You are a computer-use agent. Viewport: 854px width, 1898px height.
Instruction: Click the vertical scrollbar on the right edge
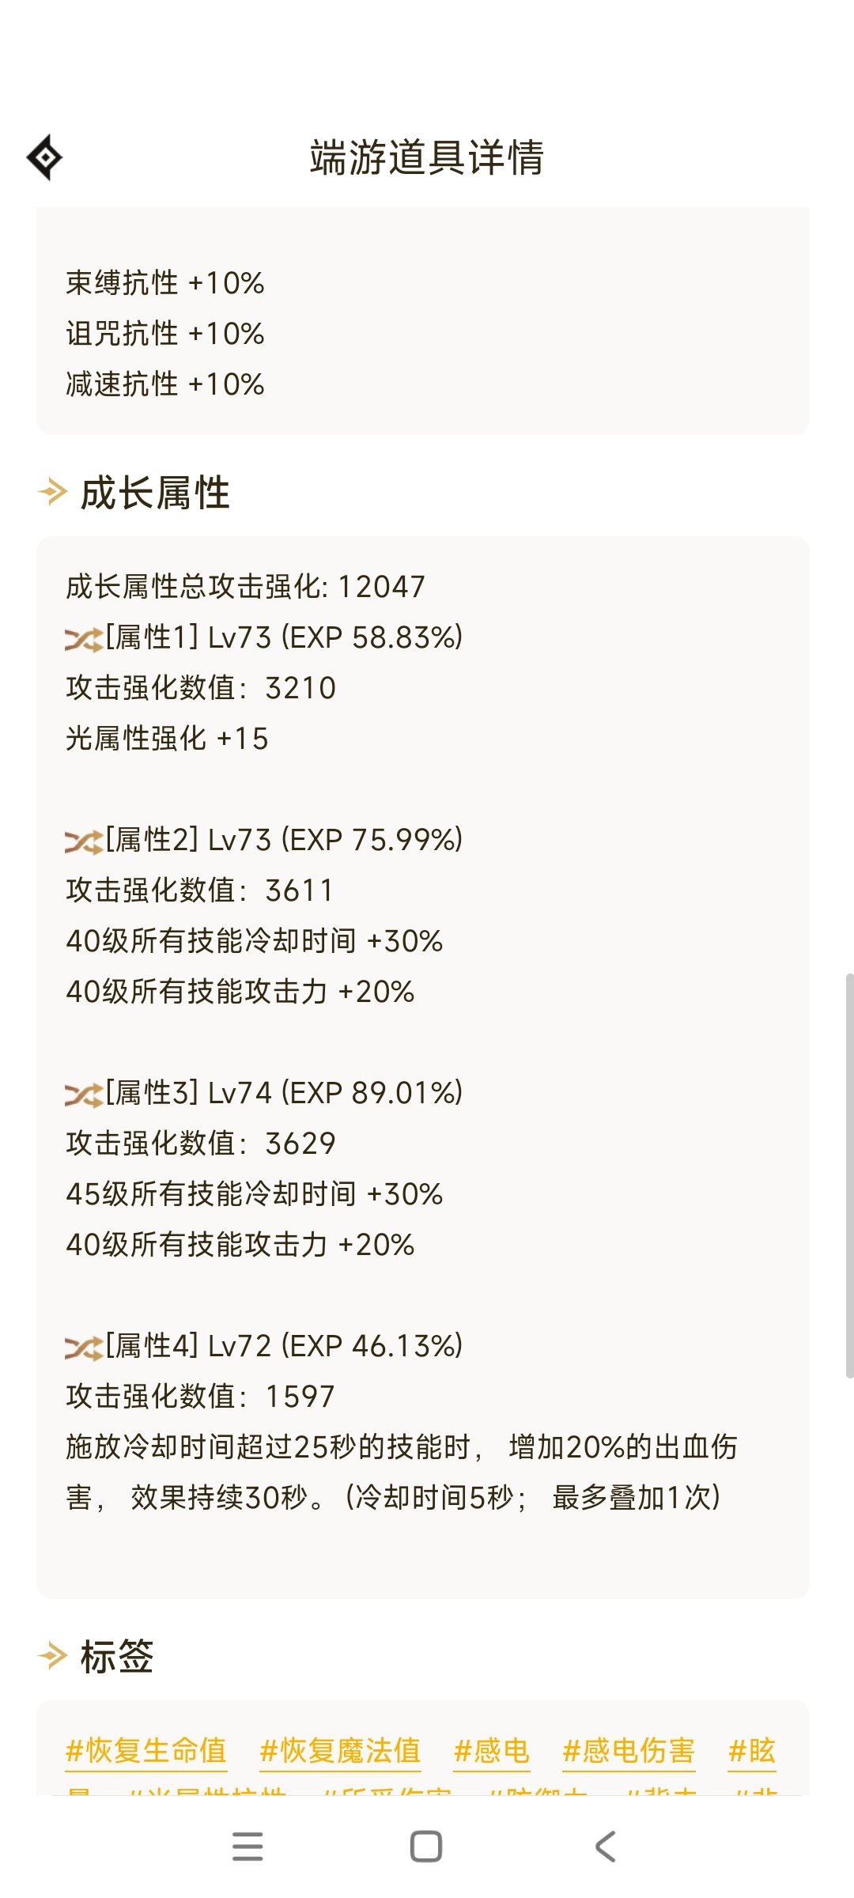click(849, 1176)
